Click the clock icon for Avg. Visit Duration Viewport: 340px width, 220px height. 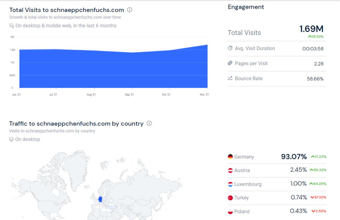[230, 48]
